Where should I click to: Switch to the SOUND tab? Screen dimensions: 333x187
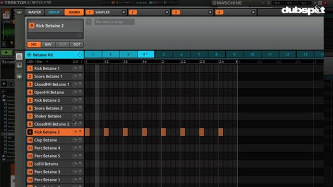pos(74,12)
